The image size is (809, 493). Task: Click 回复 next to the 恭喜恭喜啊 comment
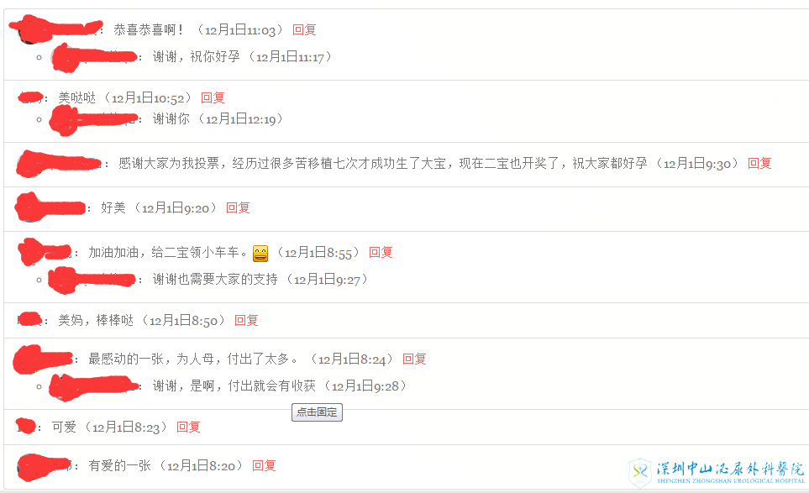click(x=304, y=30)
